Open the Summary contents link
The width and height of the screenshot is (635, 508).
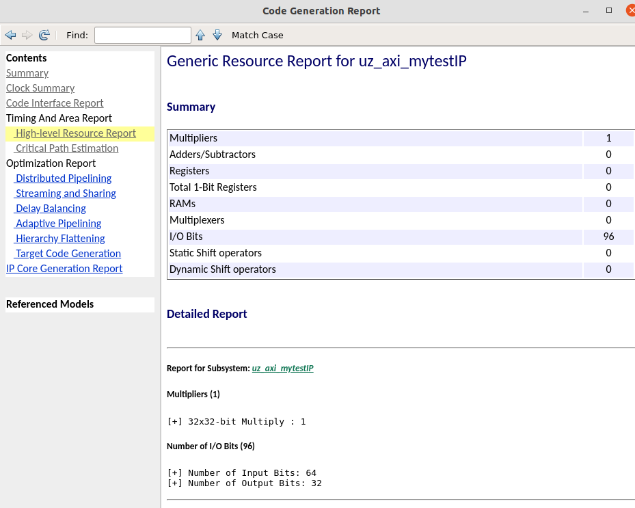tap(27, 73)
